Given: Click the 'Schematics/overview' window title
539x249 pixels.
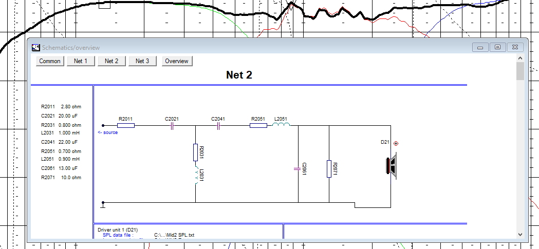Looking at the screenshot, I should coord(71,47).
